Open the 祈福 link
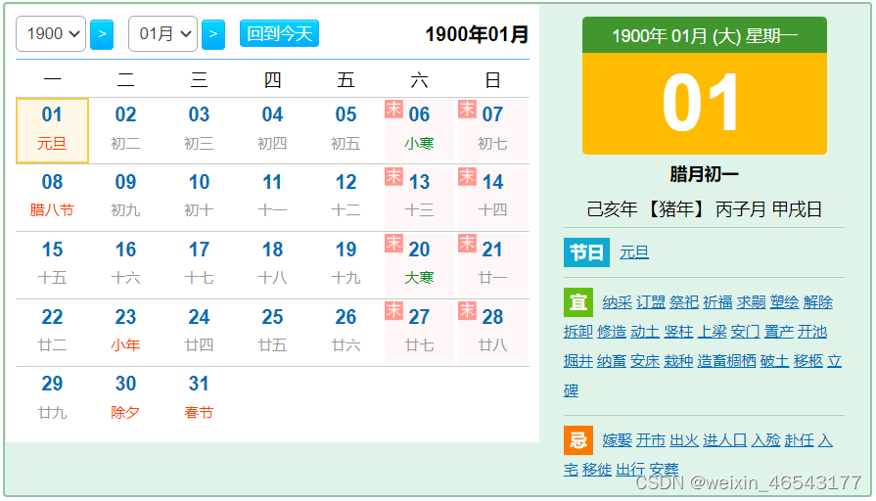This screenshot has height=501, width=876. [717, 302]
